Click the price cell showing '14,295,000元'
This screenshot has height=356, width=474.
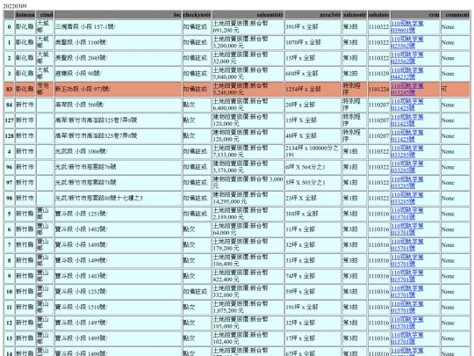point(248,199)
